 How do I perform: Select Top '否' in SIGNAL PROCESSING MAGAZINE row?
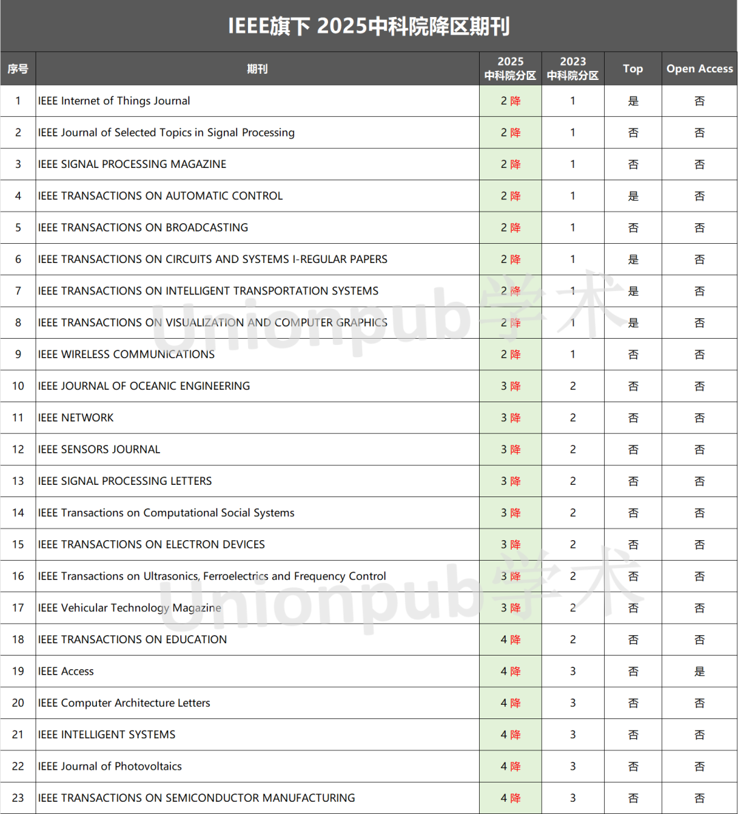[633, 164]
